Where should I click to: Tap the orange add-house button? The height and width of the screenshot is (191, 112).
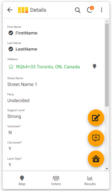click(x=96, y=159)
